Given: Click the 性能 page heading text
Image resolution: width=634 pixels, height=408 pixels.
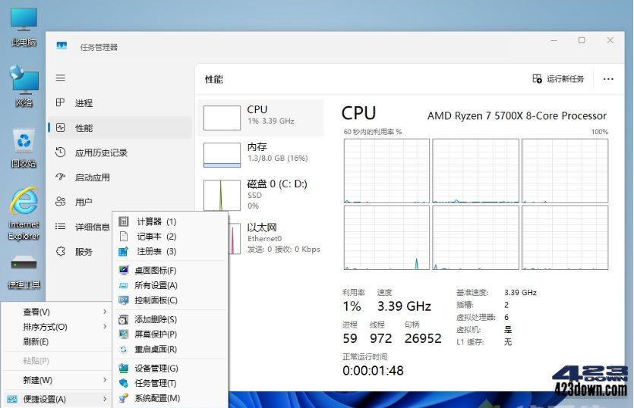Looking at the screenshot, I should tap(214, 79).
